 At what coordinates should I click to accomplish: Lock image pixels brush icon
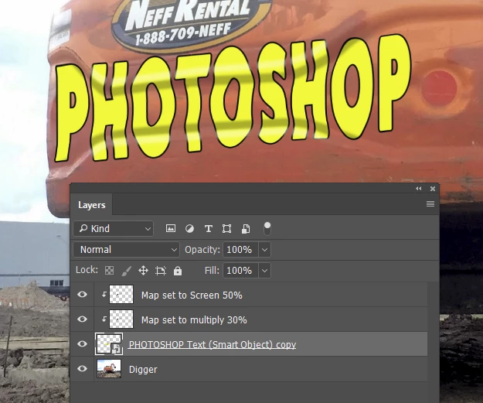pyautogui.click(x=126, y=271)
